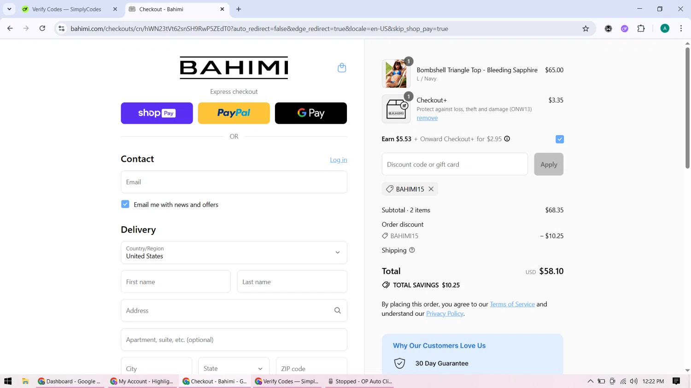Click the BAHIMI logo
Image resolution: width=691 pixels, height=388 pixels.
pos(234,68)
